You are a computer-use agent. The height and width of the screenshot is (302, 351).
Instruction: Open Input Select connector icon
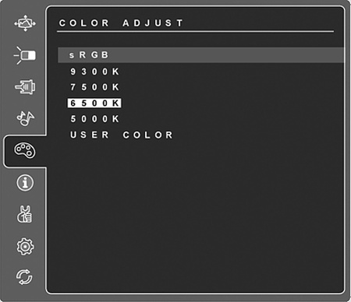click(x=25, y=87)
